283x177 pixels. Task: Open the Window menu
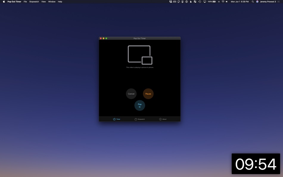52,1
